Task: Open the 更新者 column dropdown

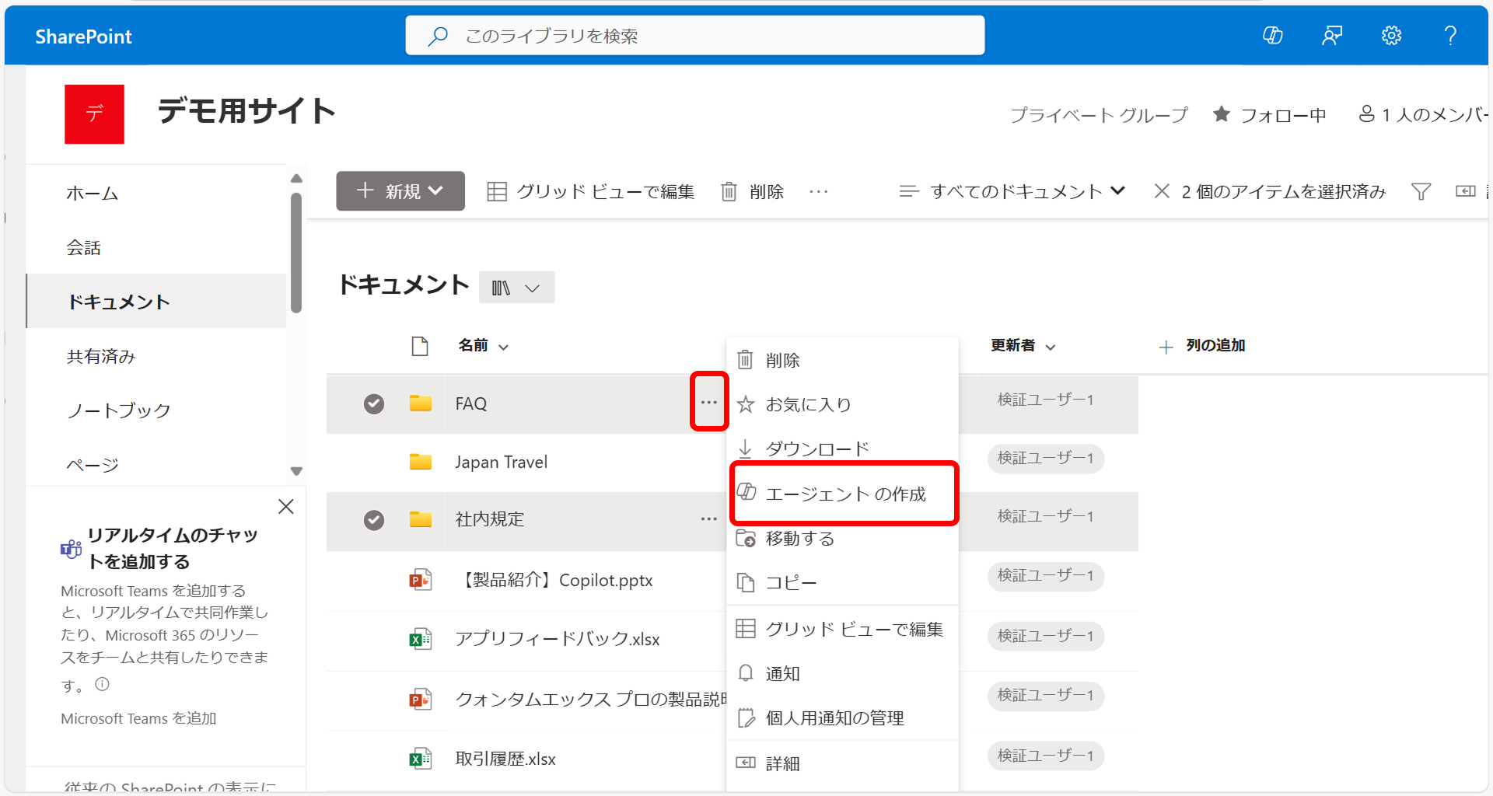Action: click(x=1051, y=347)
